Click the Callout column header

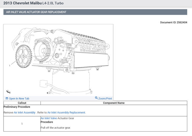pyautogui.click(x=22, y=103)
